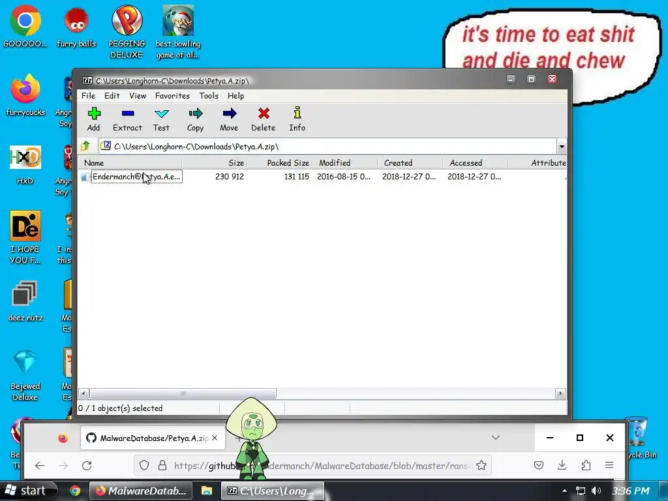668x501 pixels.
Task: Open the Firefox Pocket icon
Action: (x=539, y=465)
